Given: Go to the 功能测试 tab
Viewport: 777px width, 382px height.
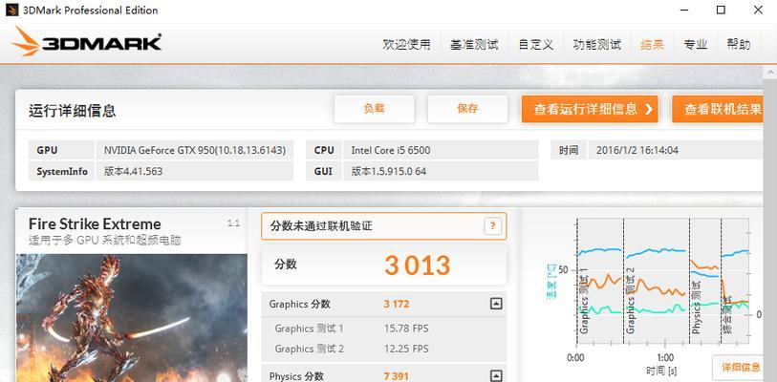Looking at the screenshot, I should click(597, 45).
